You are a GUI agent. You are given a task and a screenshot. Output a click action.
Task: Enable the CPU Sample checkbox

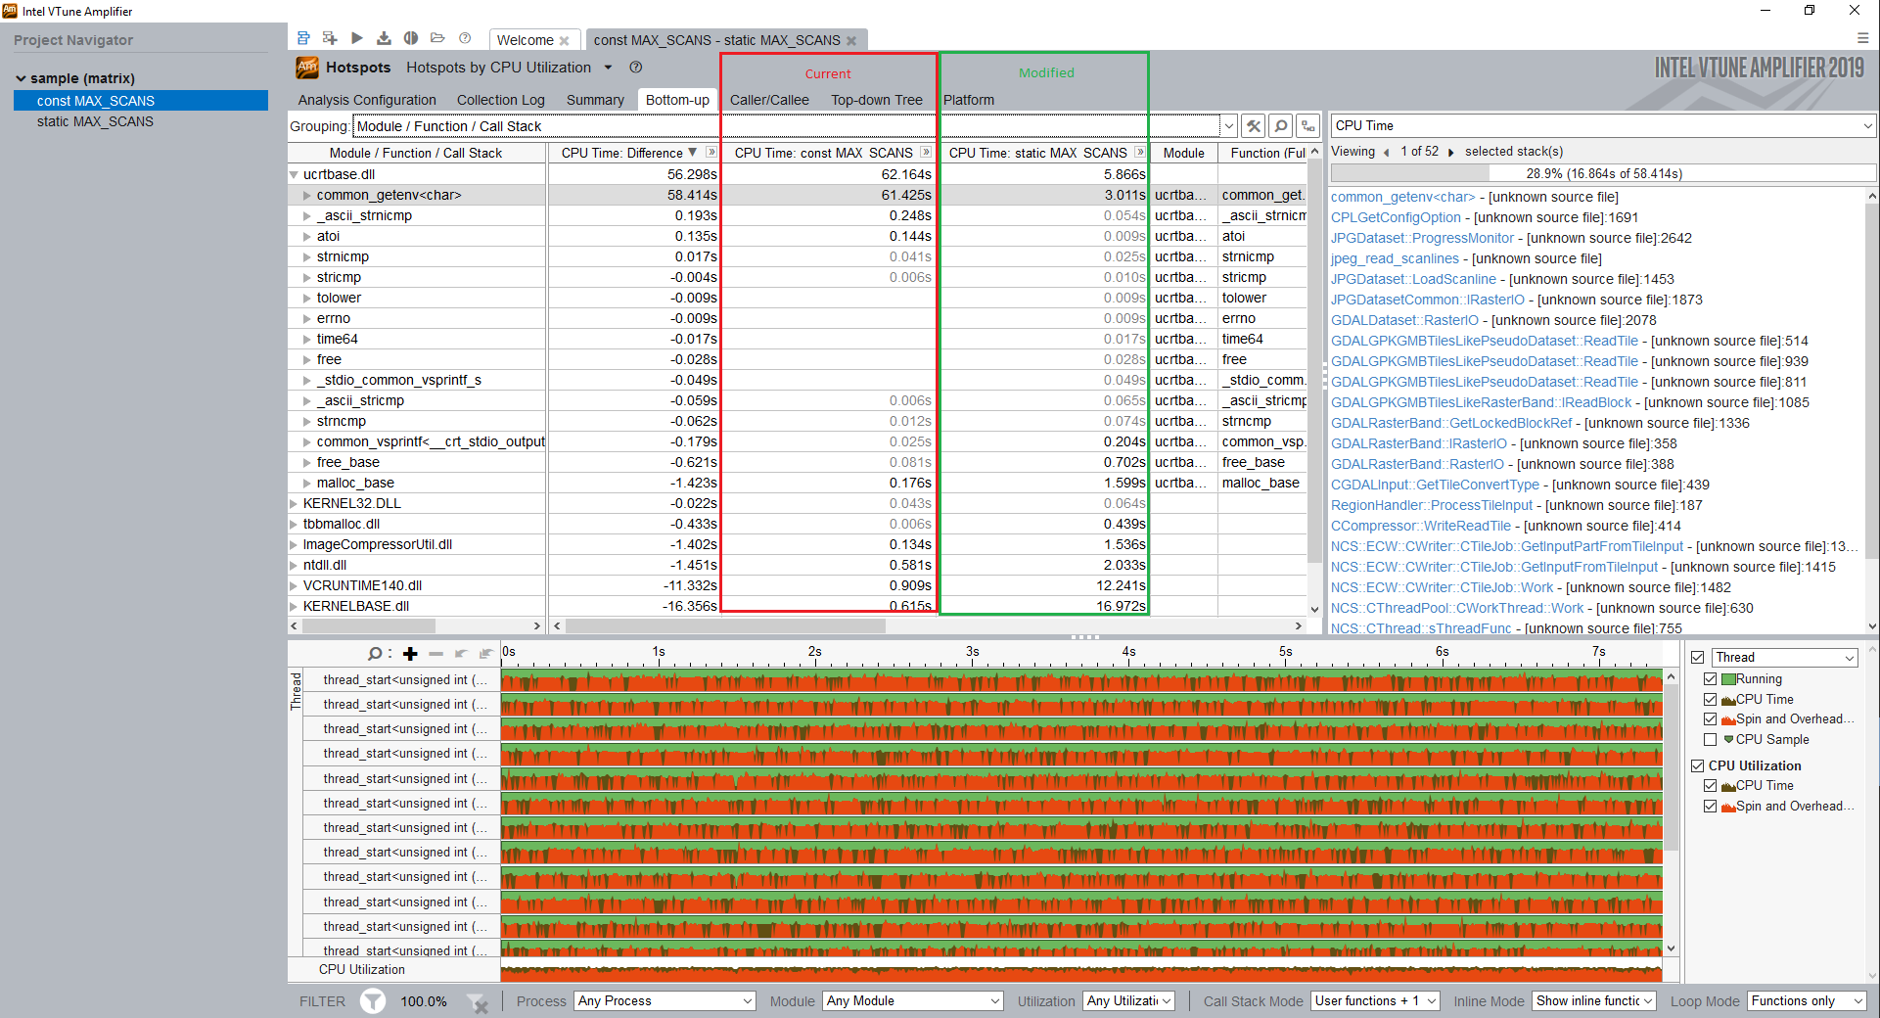[x=1711, y=739]
